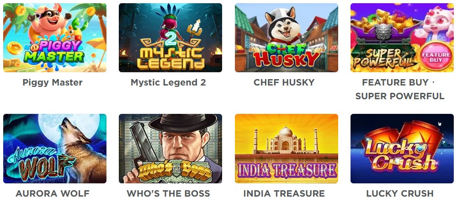
Task: Open the India Treasure game thumbnail
Action: click(x=287, y=149)
